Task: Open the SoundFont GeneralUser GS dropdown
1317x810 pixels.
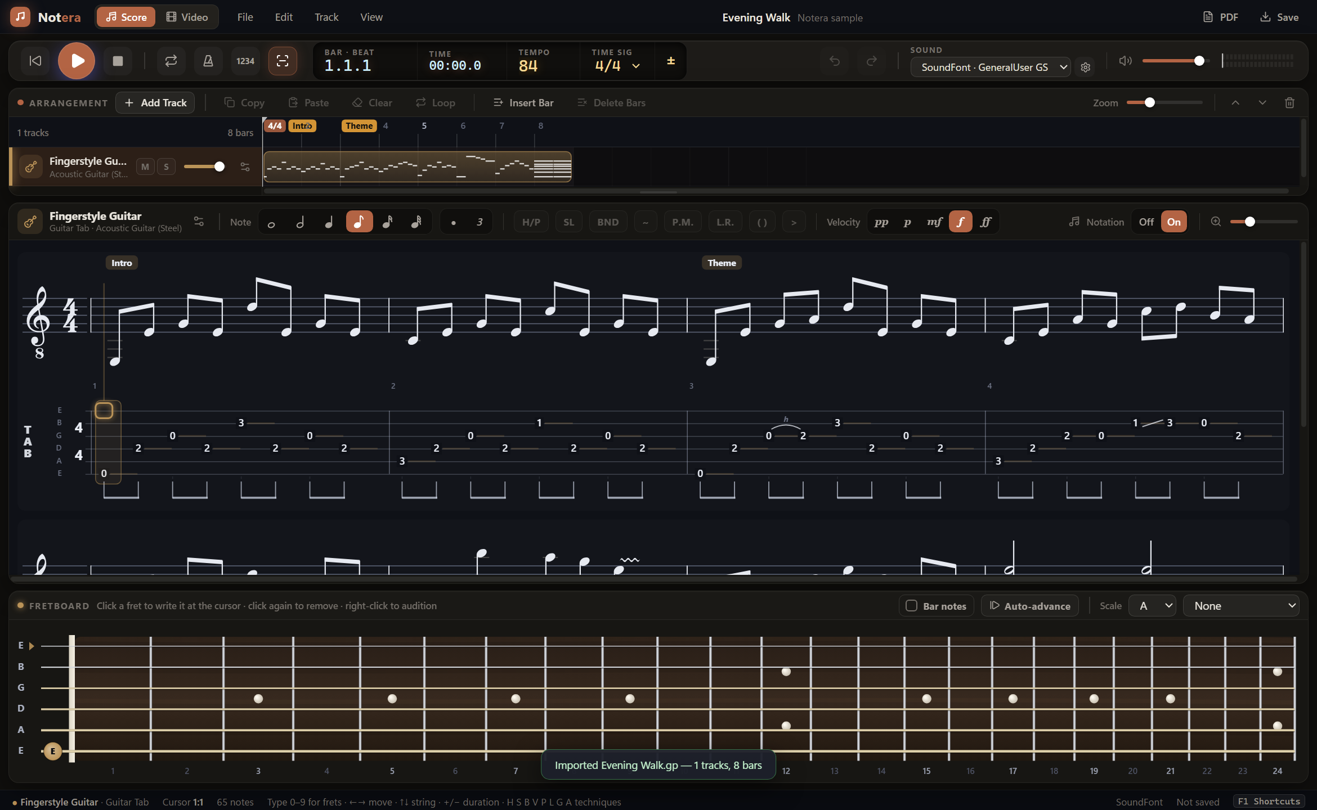Action: point(991,67)
